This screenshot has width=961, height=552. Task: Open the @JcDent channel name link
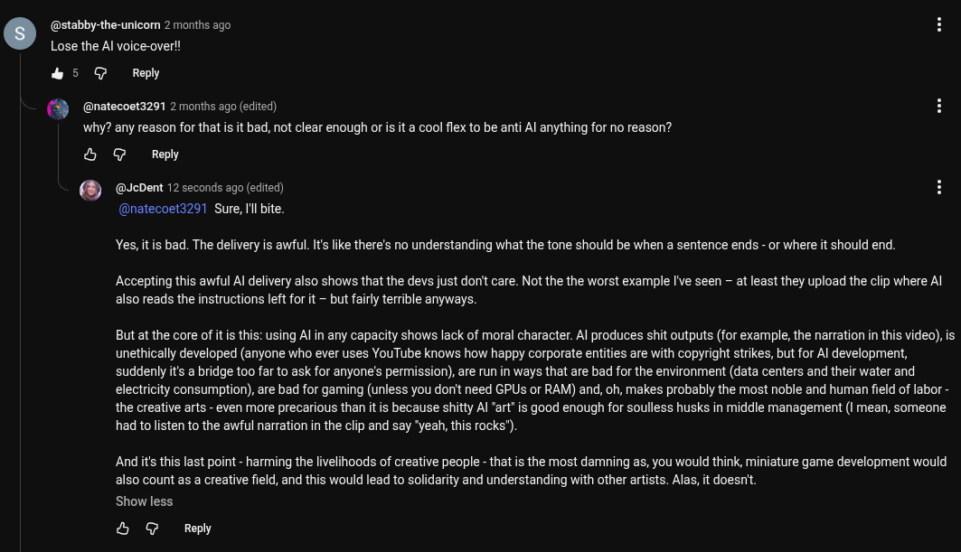pos(139,188)
